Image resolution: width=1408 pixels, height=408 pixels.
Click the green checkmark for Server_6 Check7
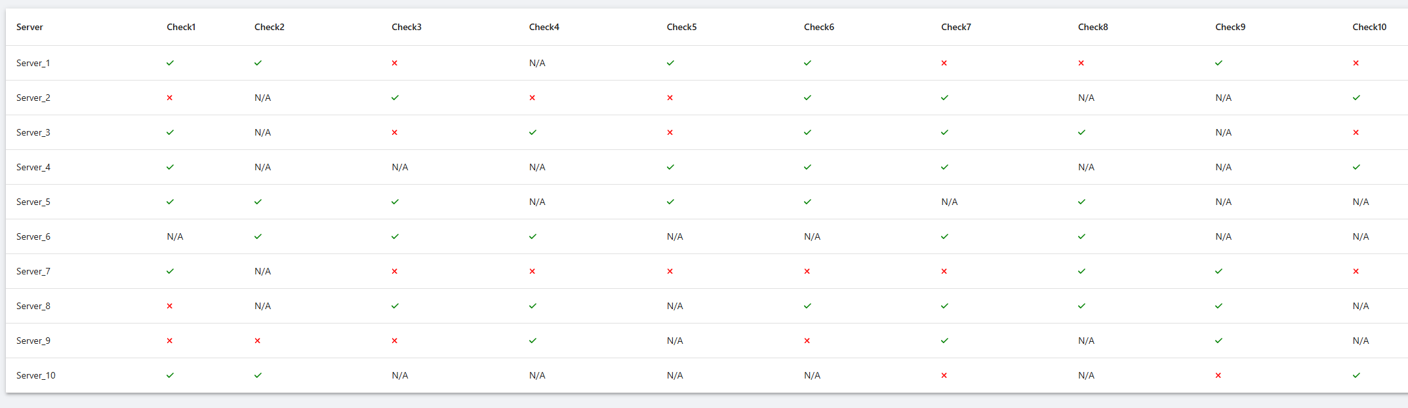click(944, 236)
